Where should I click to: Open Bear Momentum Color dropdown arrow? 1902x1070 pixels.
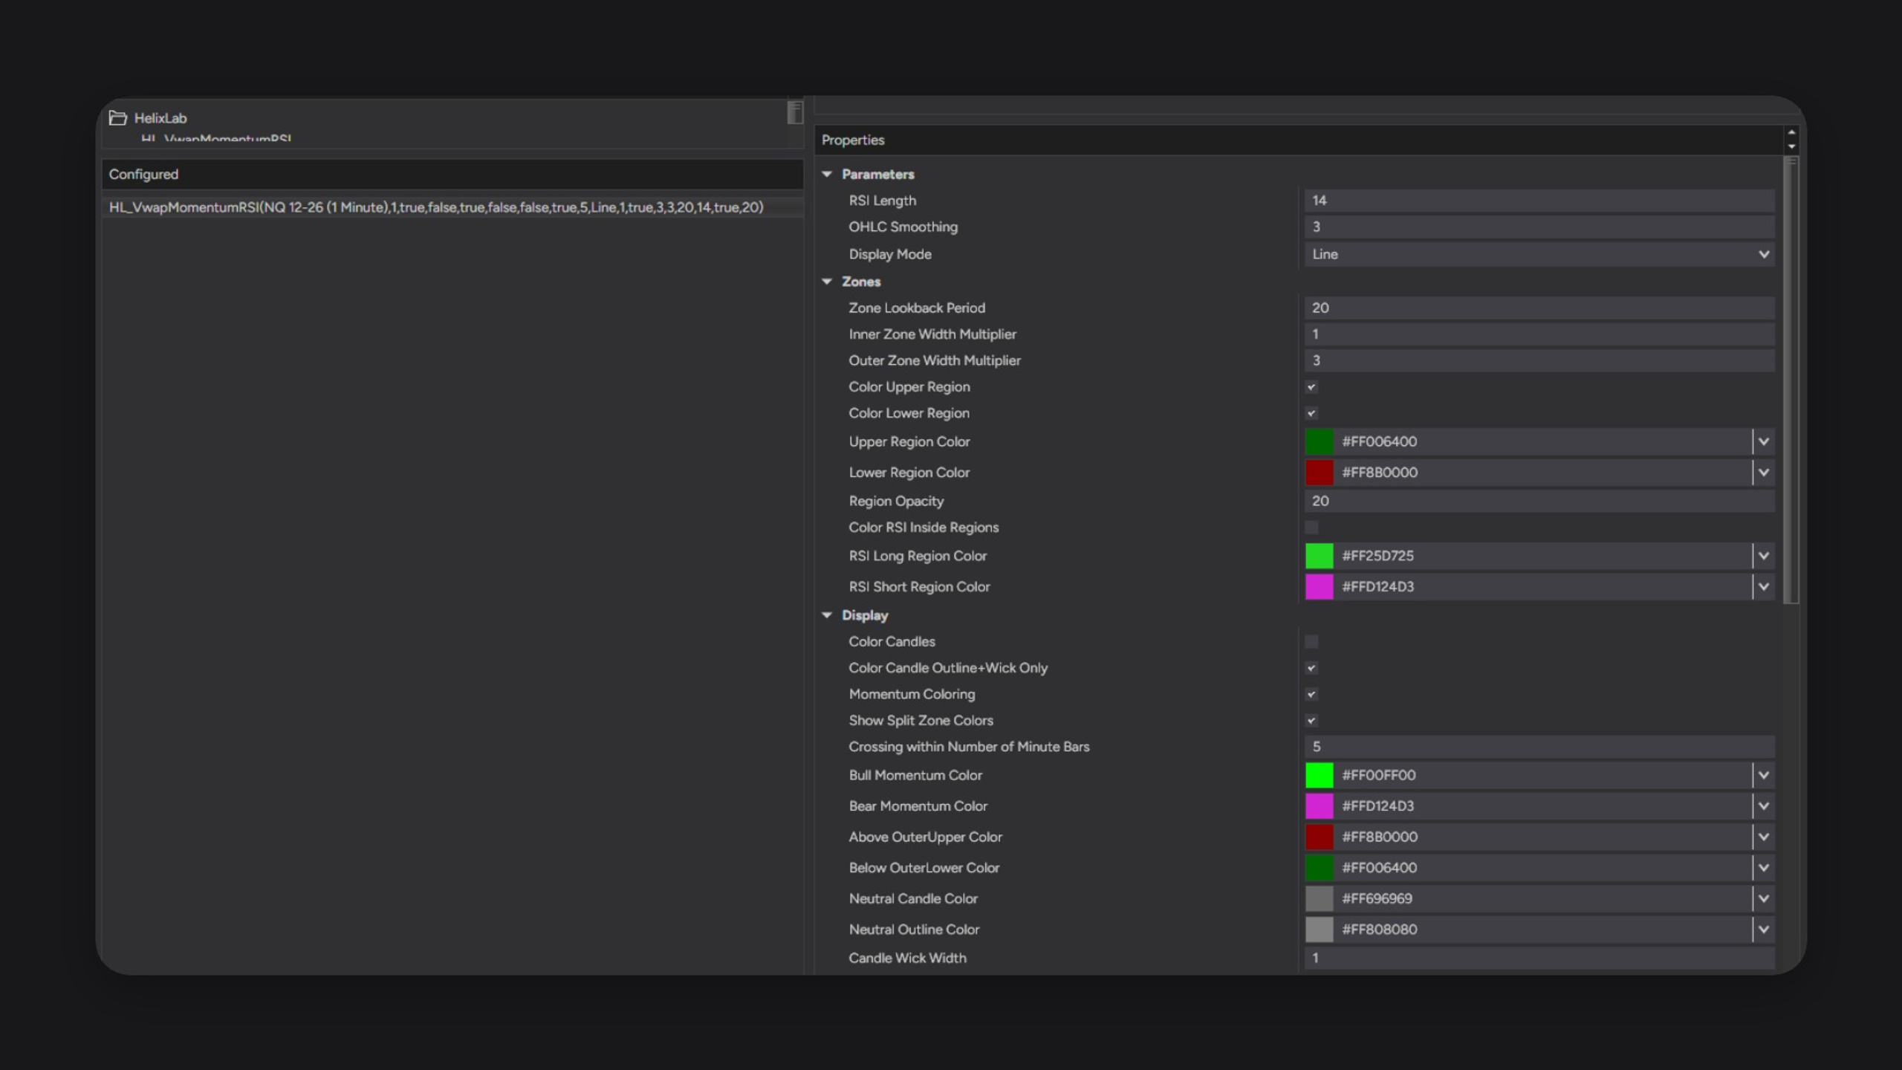(1763, 806)
